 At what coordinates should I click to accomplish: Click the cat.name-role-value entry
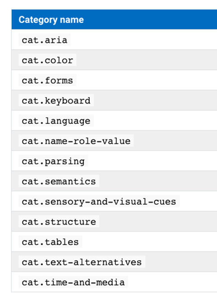(76, 141)
